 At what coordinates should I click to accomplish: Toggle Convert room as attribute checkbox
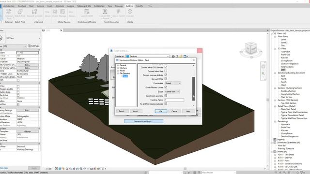tap(166, 75)
